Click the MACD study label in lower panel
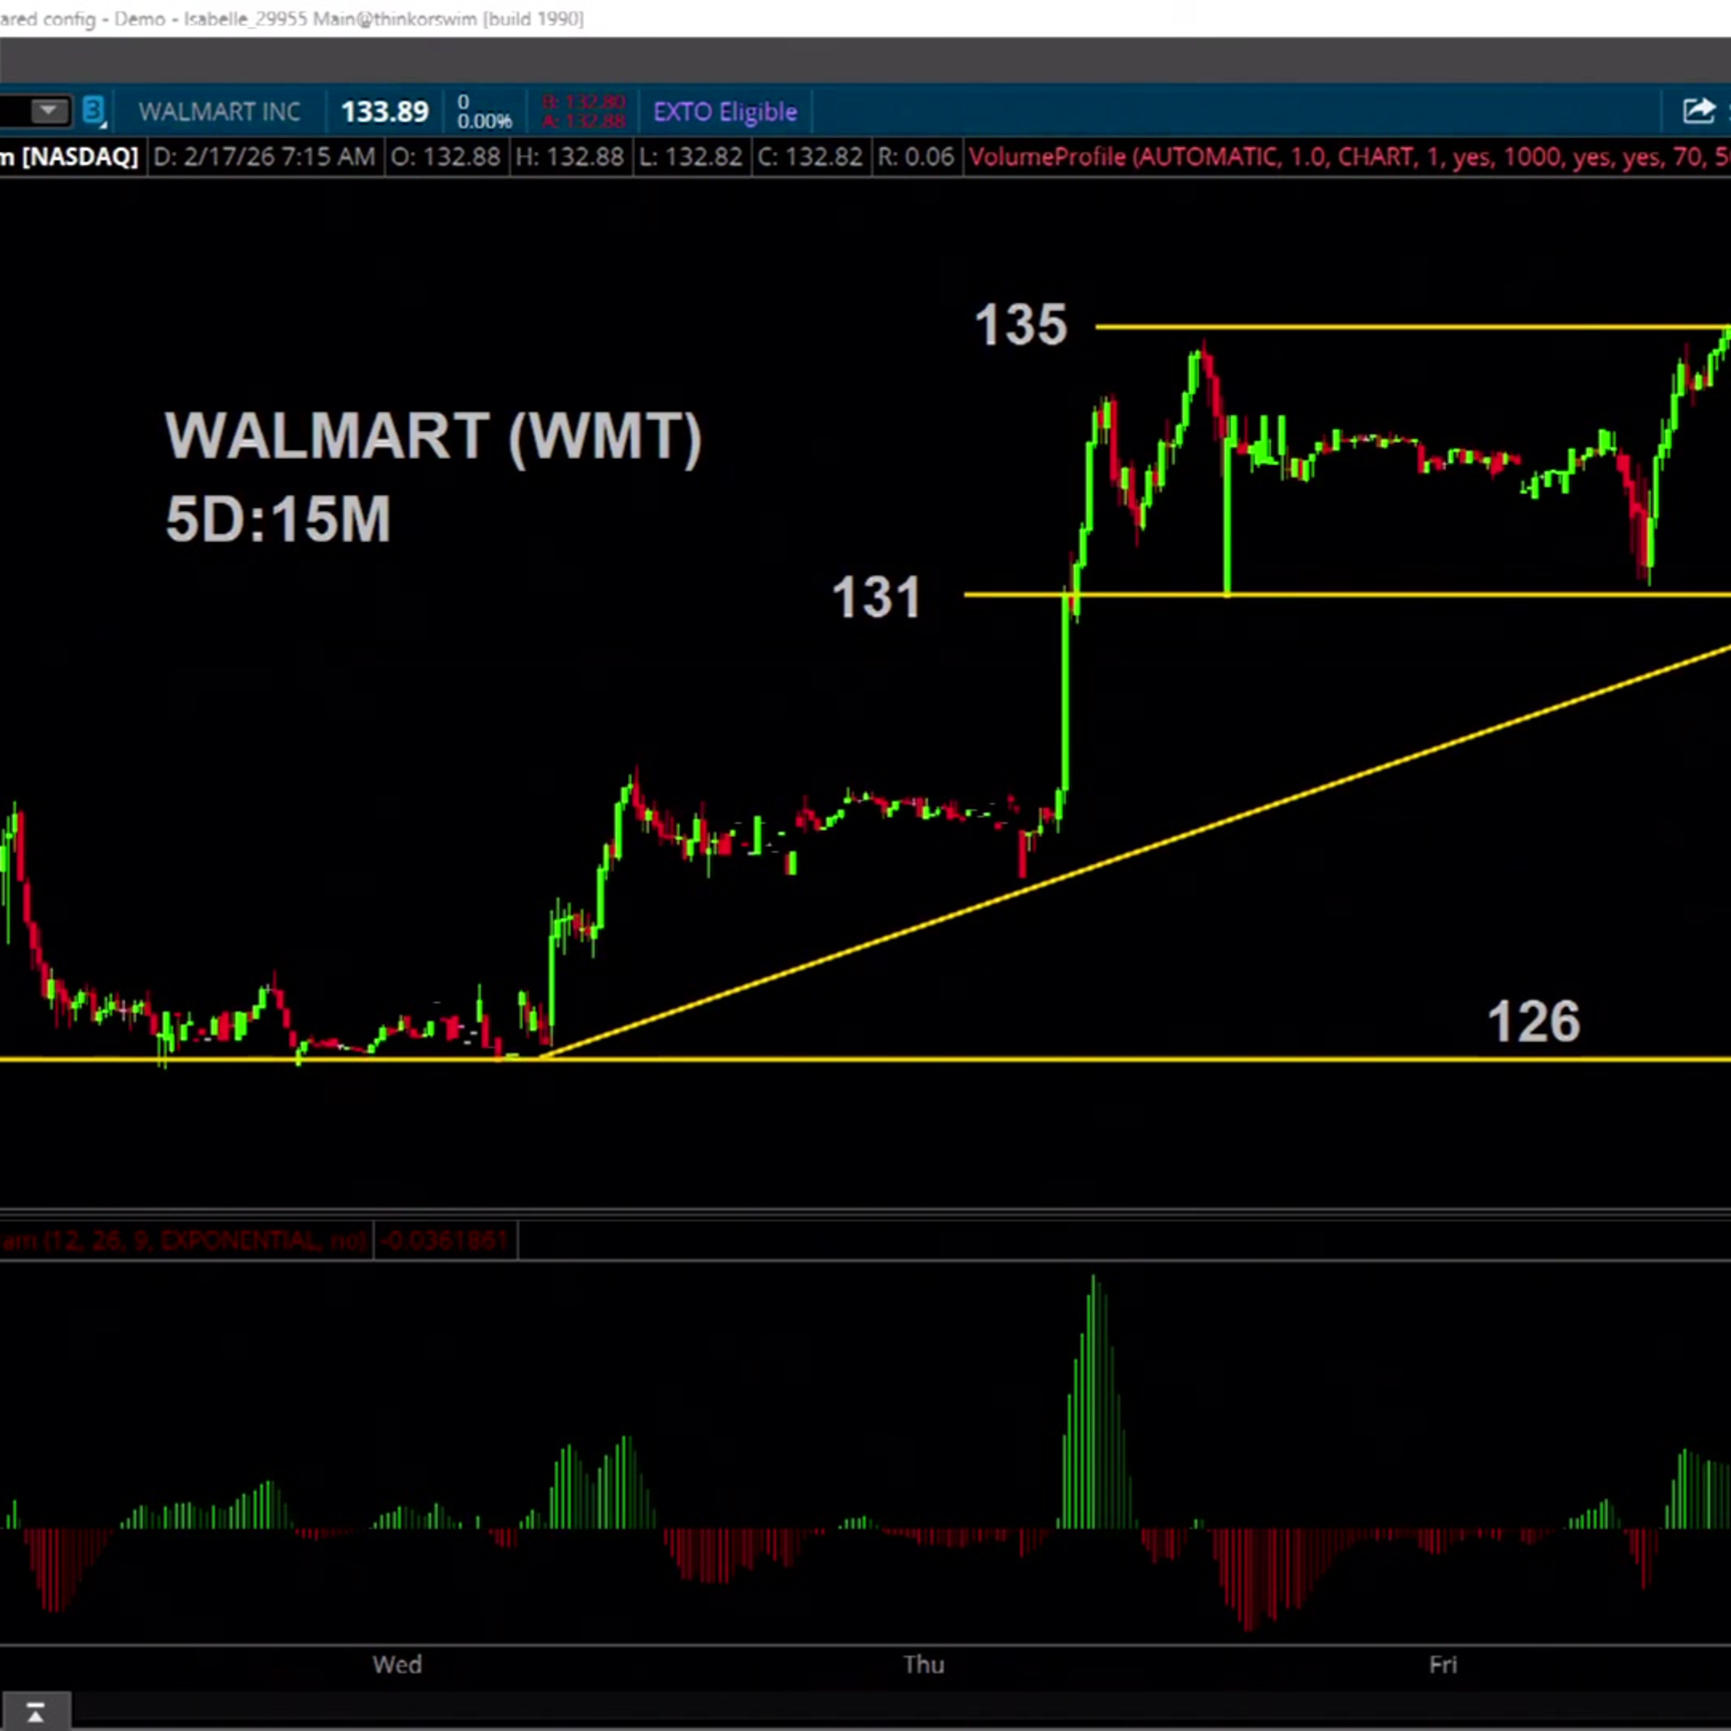The image size is (1731, 1731). pyautogui.click(x=183, y=1241)
